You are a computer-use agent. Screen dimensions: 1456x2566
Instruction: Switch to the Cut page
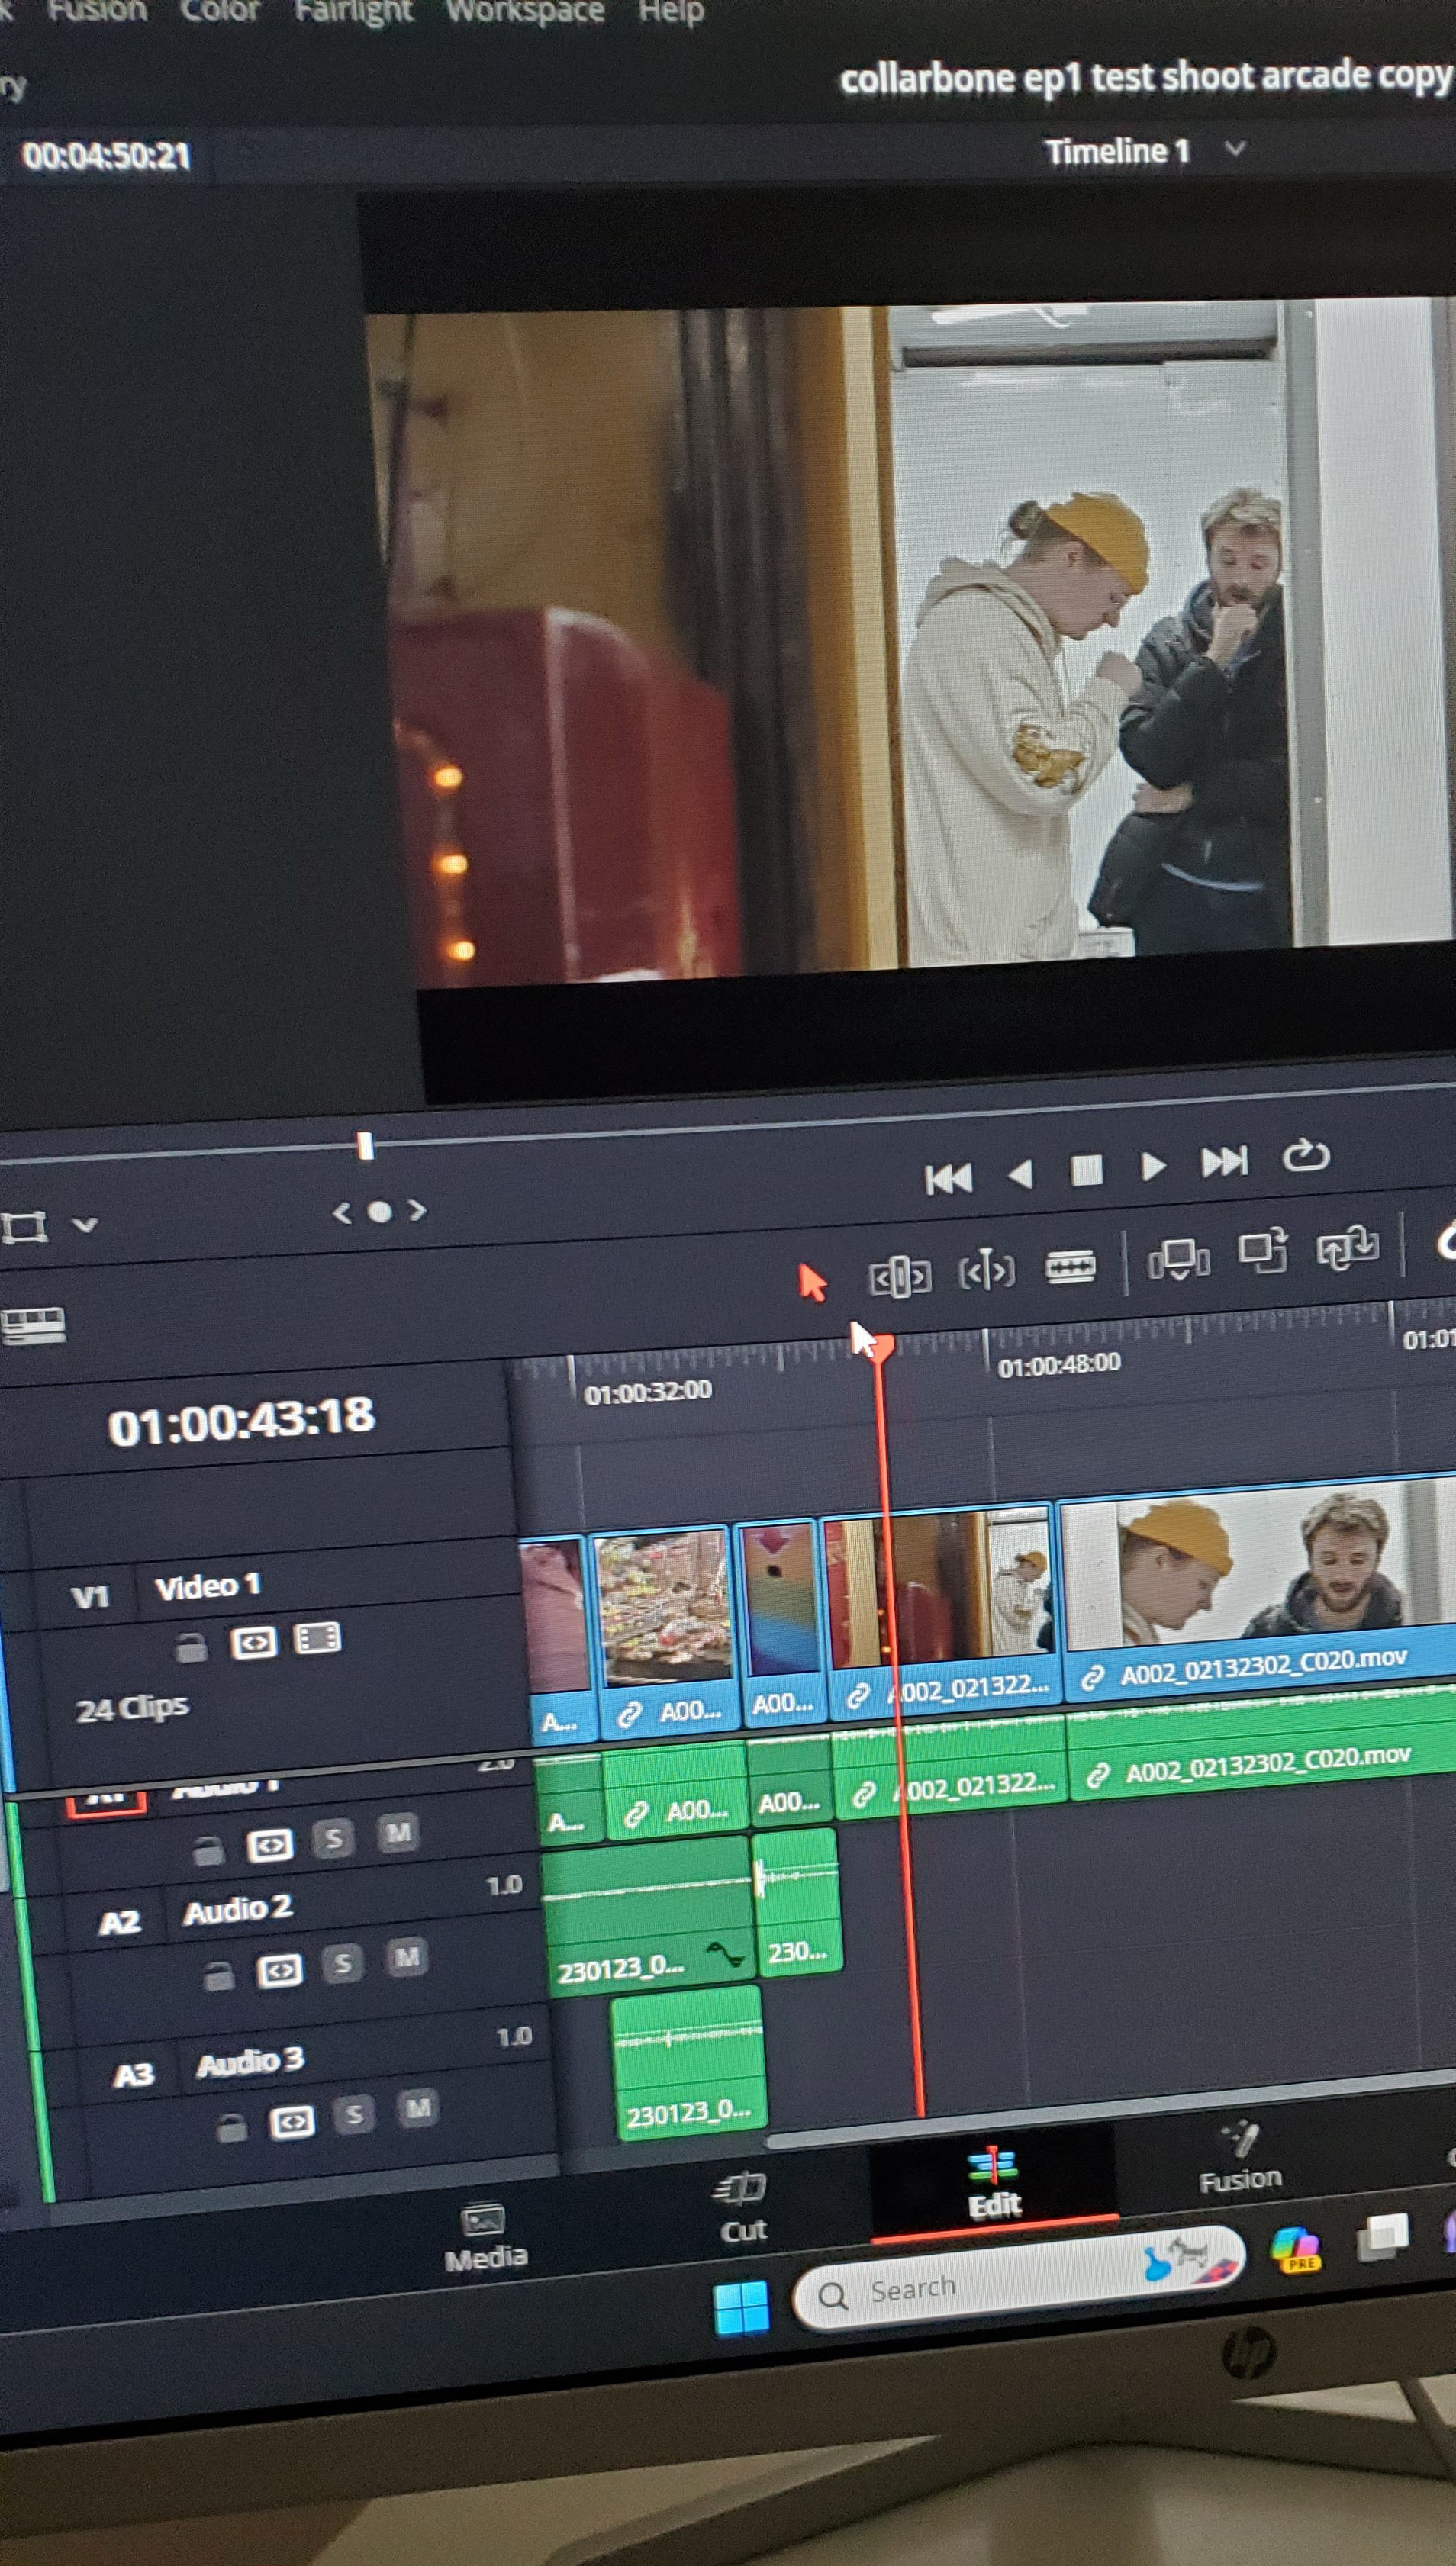click(x=742, y=2206)
